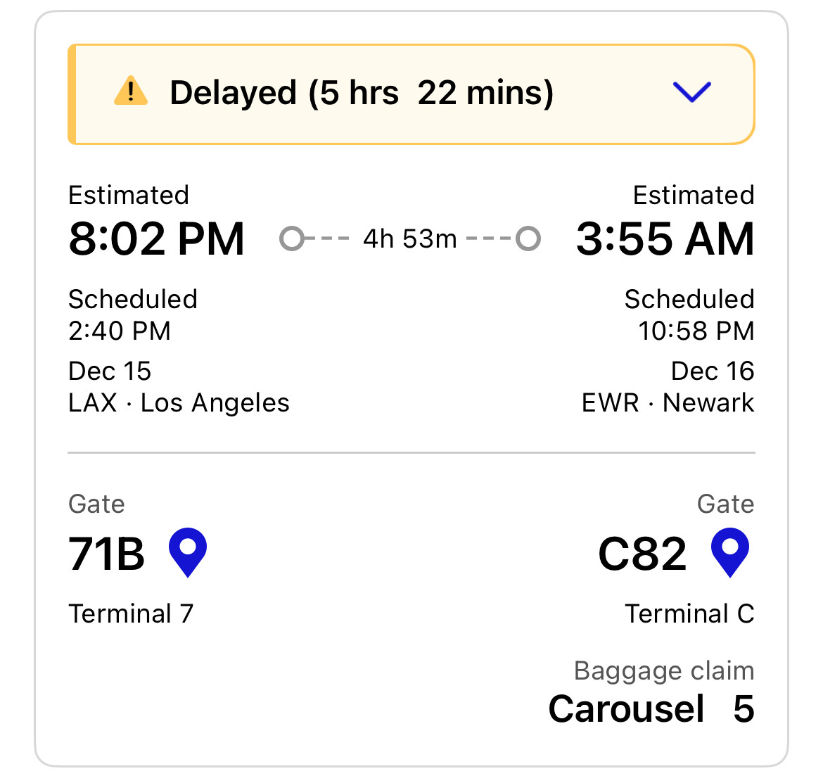Click the arrival circle on route line
Screen dimensions: 823x783
click(x=528, y=238)
